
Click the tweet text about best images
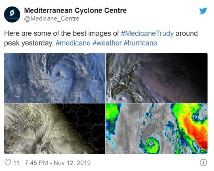(101, 38)
